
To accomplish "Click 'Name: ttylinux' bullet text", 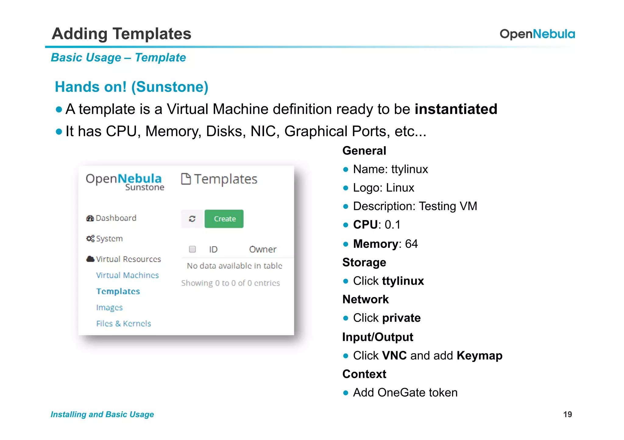I will point(390,169).
